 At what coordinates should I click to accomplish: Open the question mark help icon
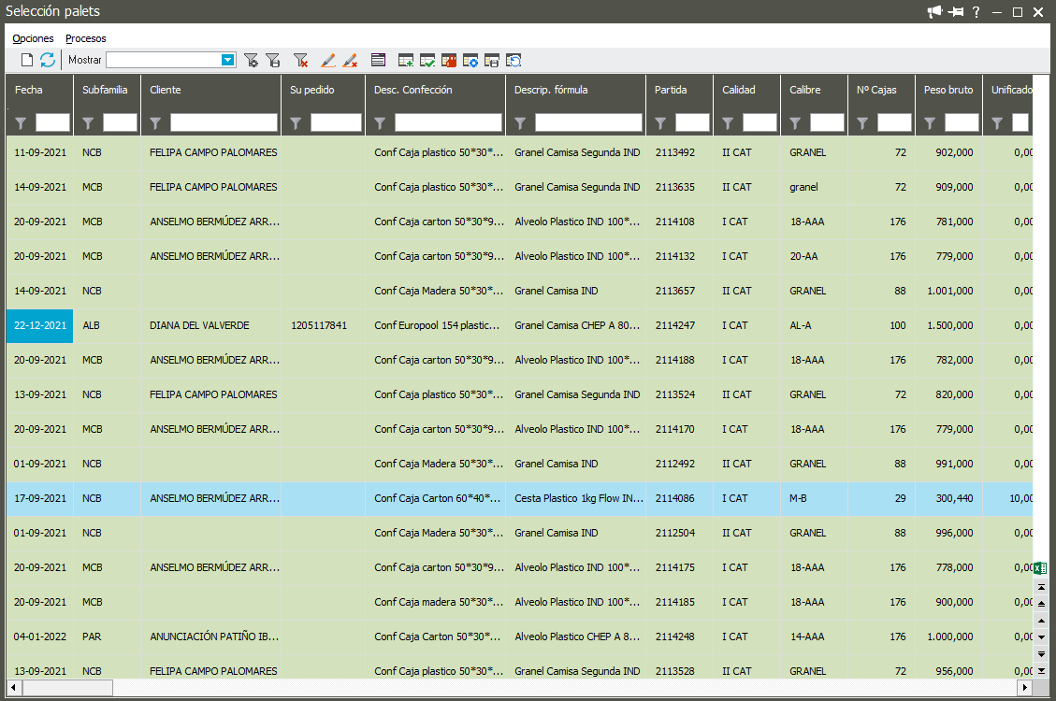[x=976, y=12]
